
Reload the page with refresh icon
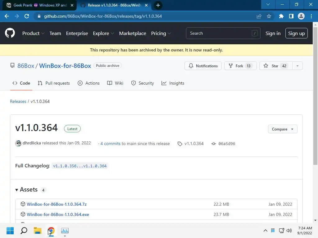pyautogui.click(x=27, y=16)
